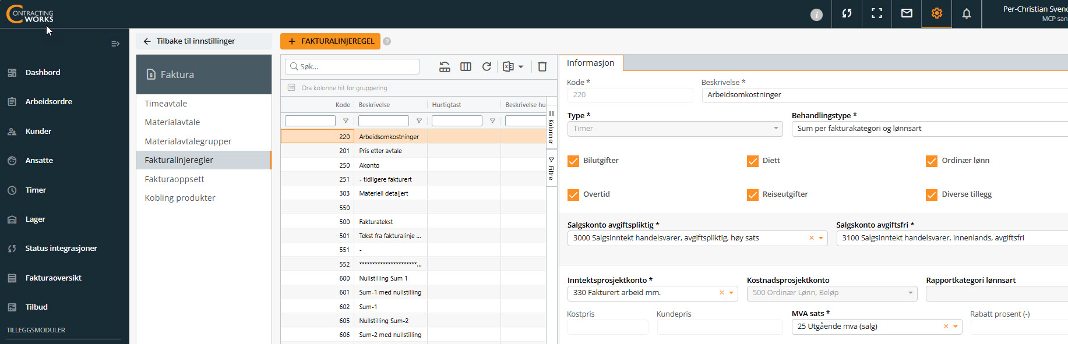Expand the Salgskonto avgiftspliktig dropdown arrow

(x=821, y=238)
